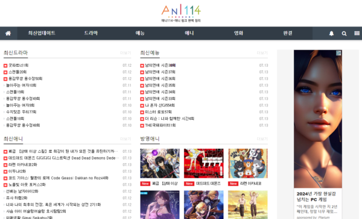Viewport: 362px width, 219px height.
Task: Open the notification bell icon
Action: point(331,33)
